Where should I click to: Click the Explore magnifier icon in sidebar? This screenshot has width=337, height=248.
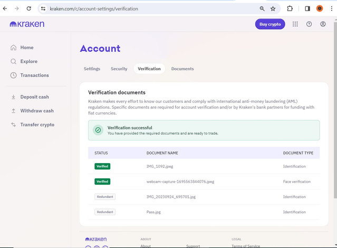(x=13, y=62)
